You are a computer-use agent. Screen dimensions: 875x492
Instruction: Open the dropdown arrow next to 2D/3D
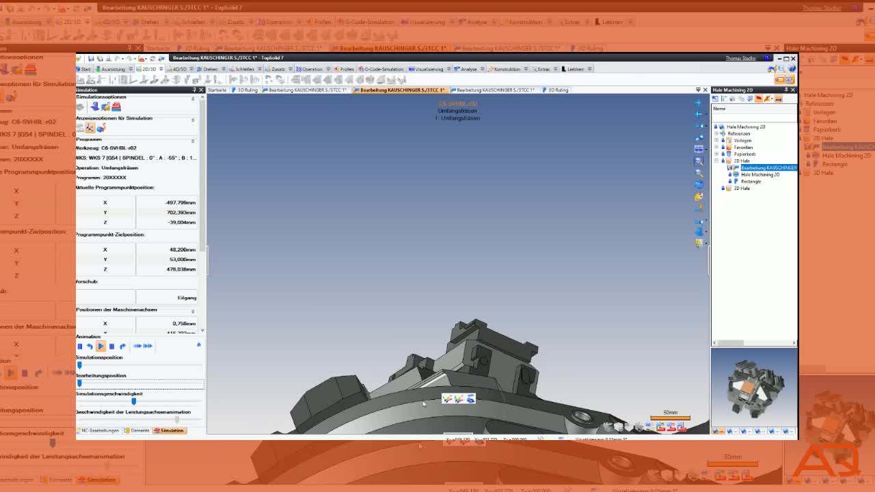161,69
